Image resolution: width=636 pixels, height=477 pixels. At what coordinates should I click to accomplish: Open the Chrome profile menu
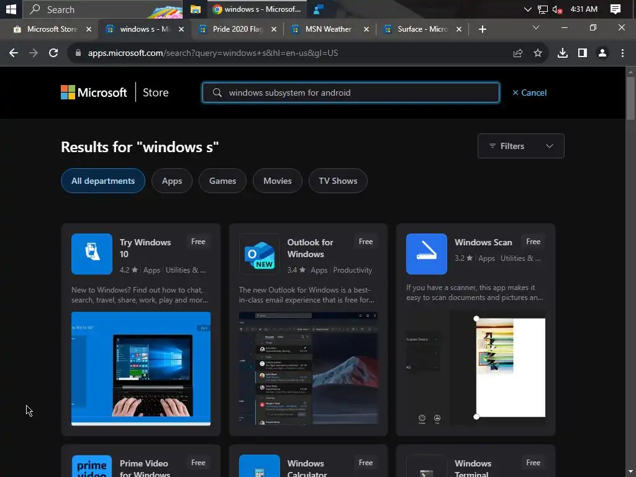pyautogui.click(x=602, y=53)
